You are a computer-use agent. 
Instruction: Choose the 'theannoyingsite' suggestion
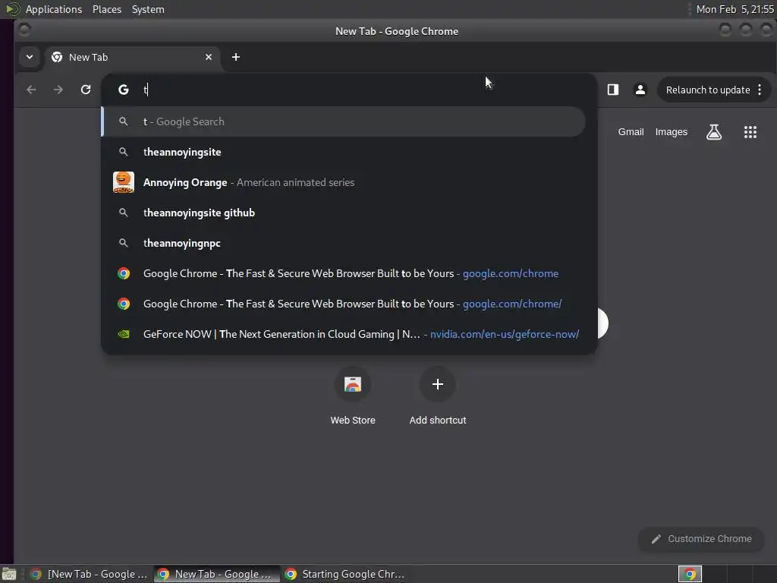tap(344, 152)
